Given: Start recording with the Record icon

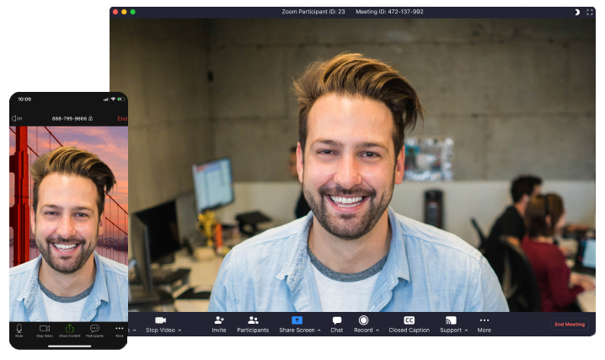Looking at the screenshot, I should click(x=363, y=320).
